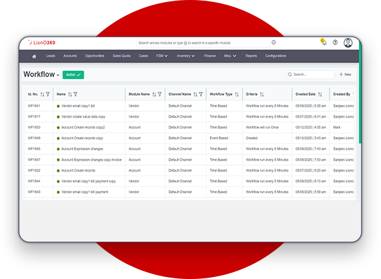Image resolution: width=381 pixels, height=279 pixels.
Task: Expand the FSM menu dropdown
Action: (x=162, y=56)
